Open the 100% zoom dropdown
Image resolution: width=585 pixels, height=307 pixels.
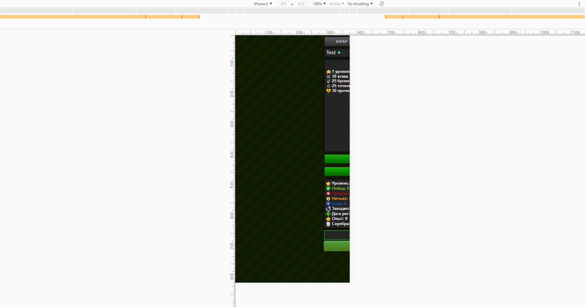[x=319, y=4]
